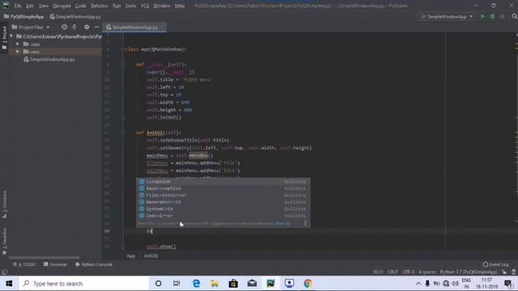Screen dimensions: 518x291
Task: Open Project Files view dropdown
Action: 31,27
